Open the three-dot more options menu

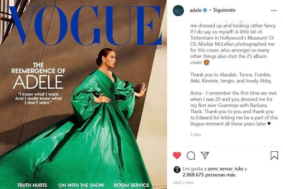[x=273, y=11]
